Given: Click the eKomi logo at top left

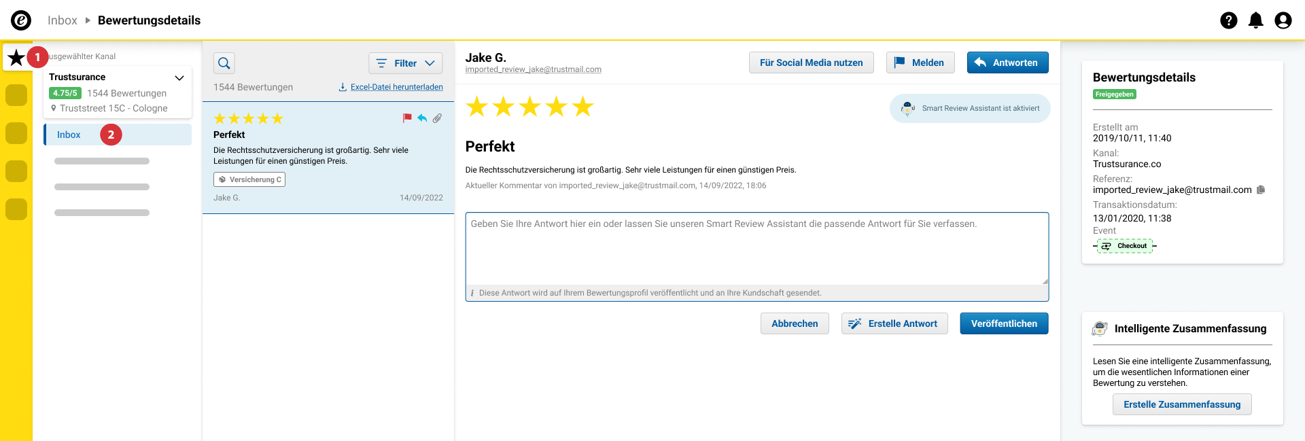Looking at the screenshot, I should (21, 20).
